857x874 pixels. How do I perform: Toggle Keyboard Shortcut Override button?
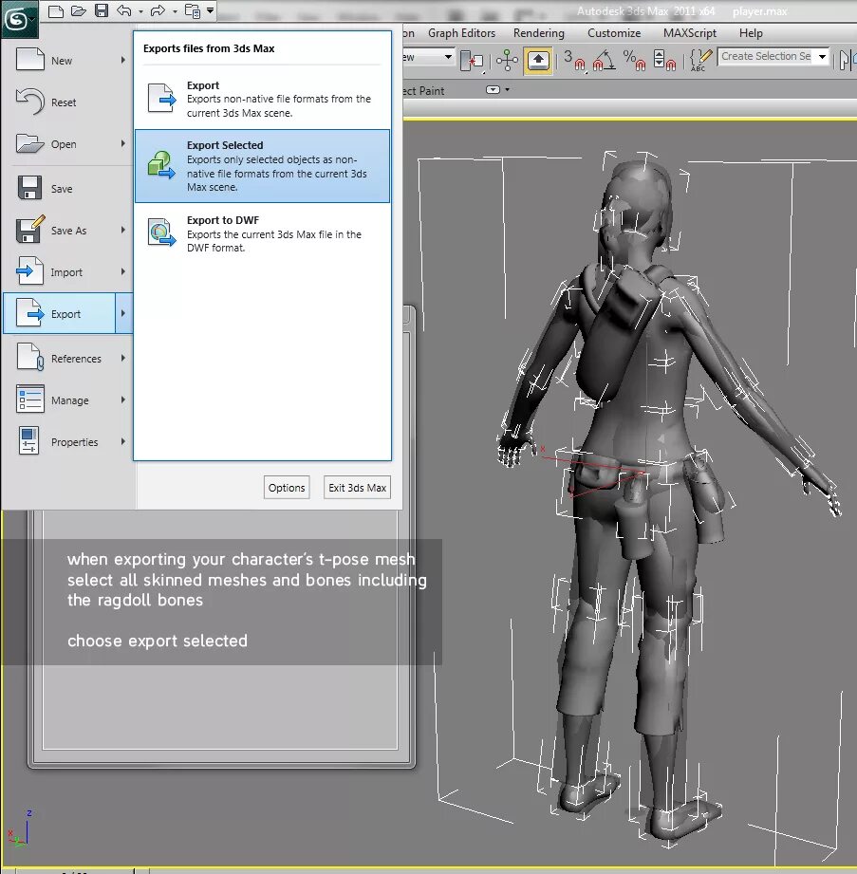(538, 60)
